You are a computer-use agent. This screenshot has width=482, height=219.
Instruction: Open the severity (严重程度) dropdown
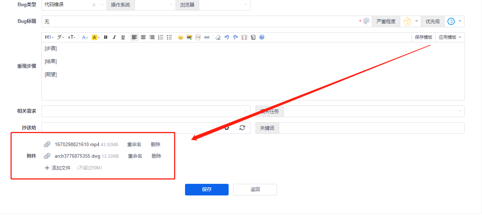coord(410,21)
